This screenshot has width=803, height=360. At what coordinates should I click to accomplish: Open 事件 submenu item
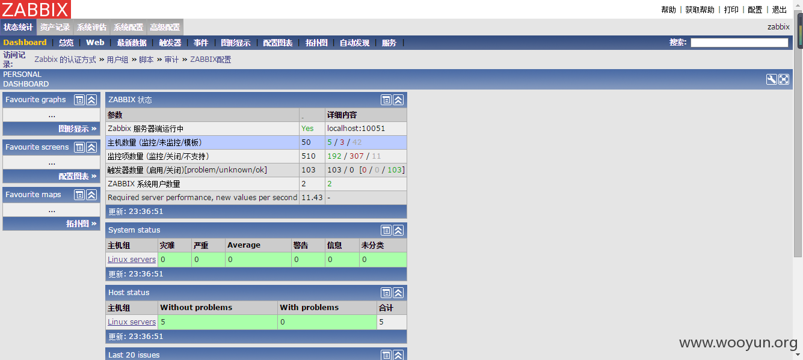pyautogui.click(x=201, y=43)
